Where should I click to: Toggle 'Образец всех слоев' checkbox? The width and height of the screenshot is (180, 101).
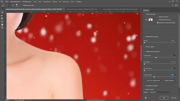(22, 5)
